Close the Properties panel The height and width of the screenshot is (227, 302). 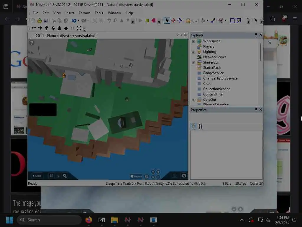click(x=261, y=109)
